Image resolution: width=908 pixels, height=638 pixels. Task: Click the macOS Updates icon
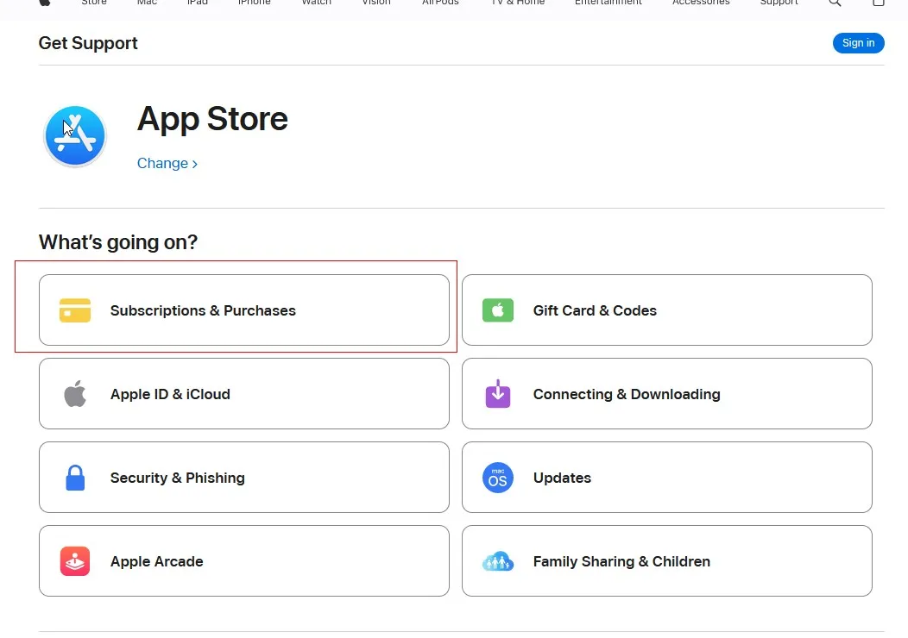tap(498, 478)
